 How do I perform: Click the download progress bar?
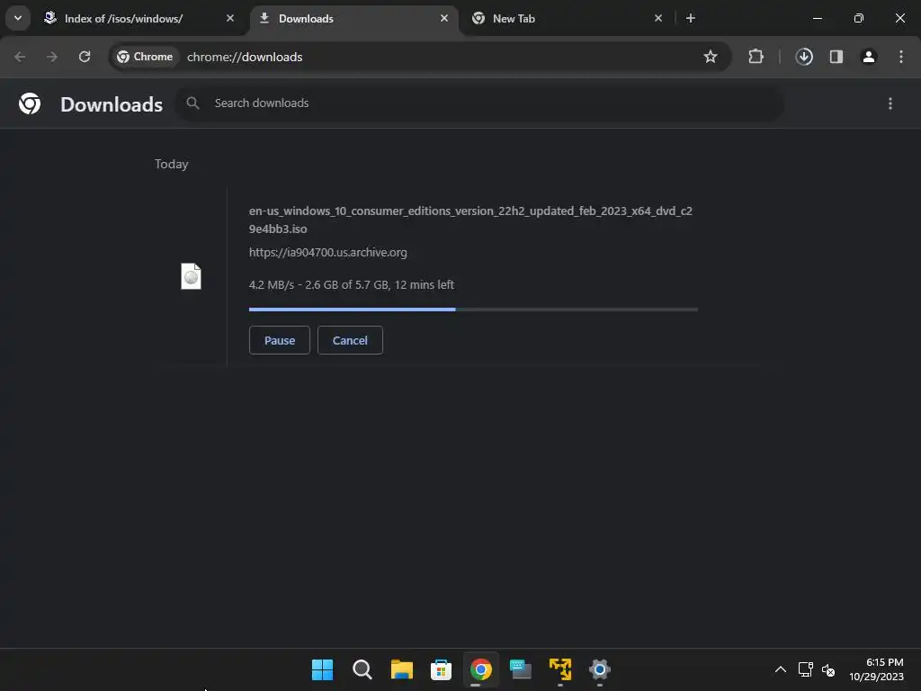pyautogui.click(x=473, y=310)
